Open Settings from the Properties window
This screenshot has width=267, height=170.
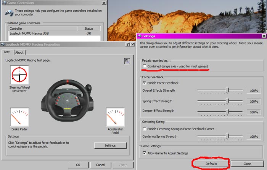110,146
